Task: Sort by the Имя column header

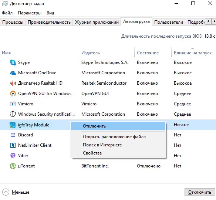Action: 40,52
